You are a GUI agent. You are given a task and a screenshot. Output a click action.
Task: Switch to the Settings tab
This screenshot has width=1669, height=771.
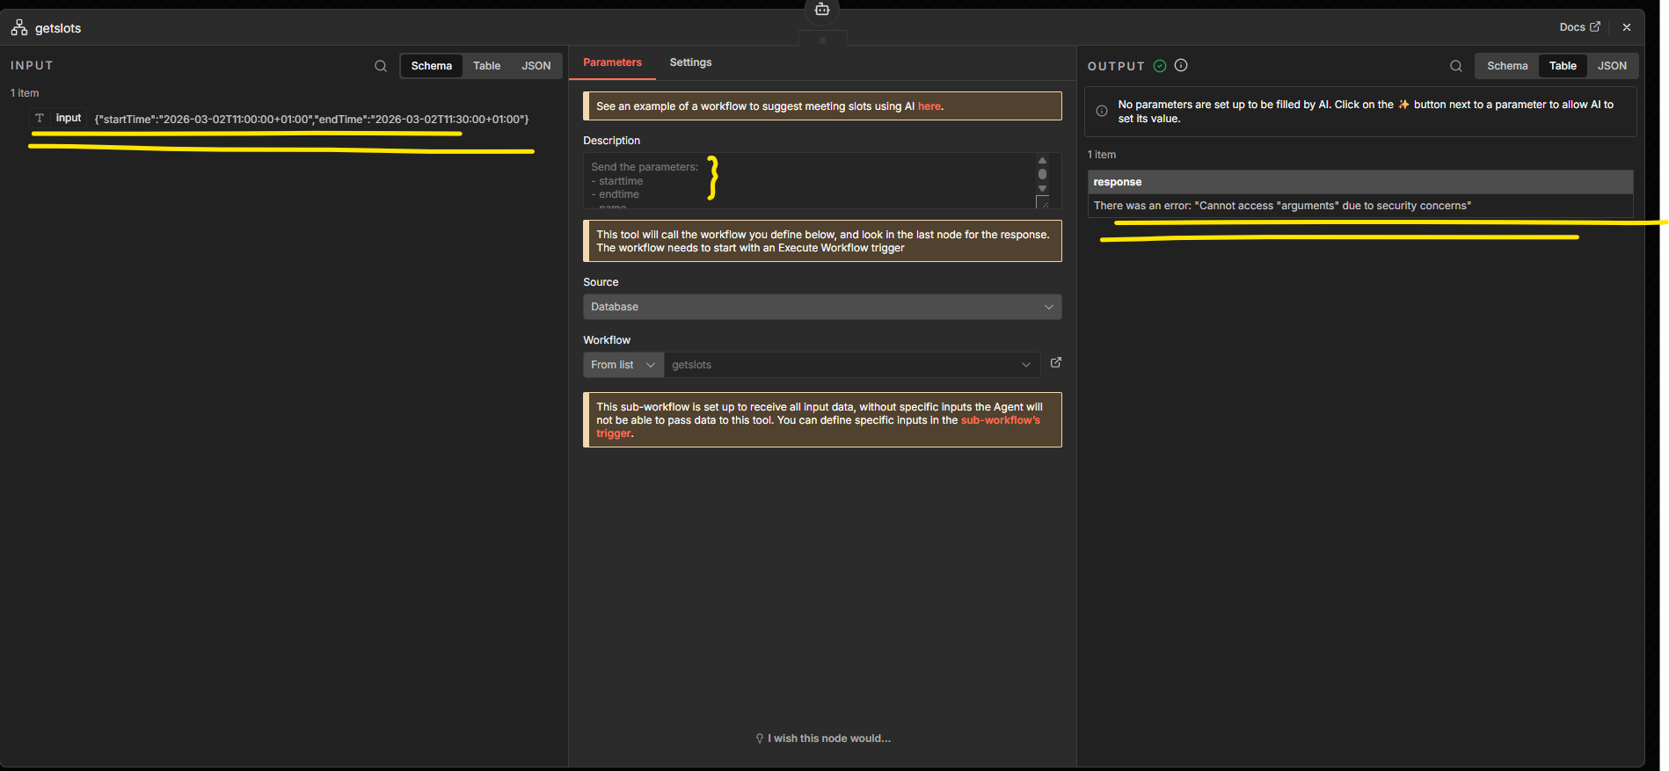pos(690,62)
